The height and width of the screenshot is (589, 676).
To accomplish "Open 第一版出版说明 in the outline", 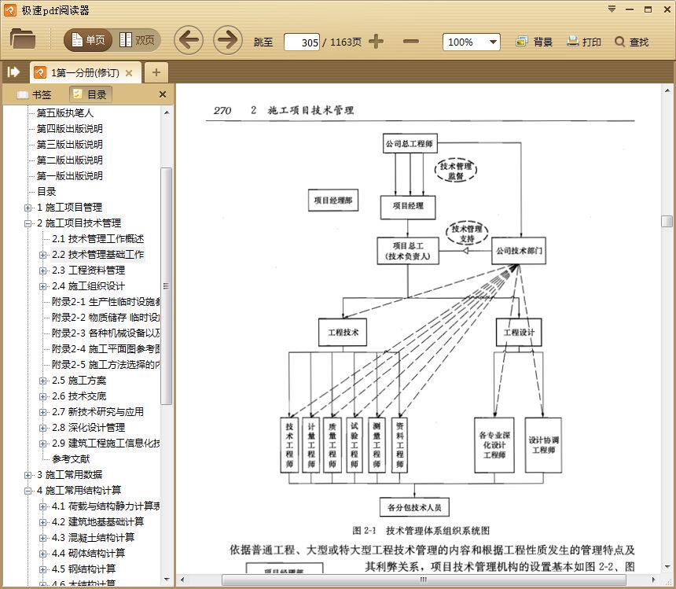I will pos(69,176).
